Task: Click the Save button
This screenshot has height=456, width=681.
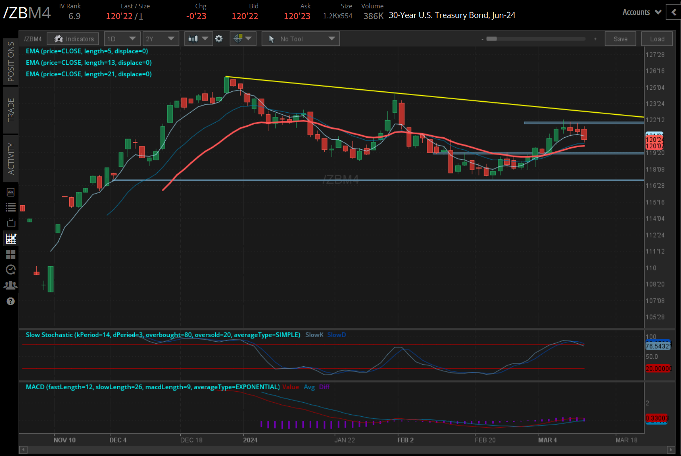Action: (620, 38)
